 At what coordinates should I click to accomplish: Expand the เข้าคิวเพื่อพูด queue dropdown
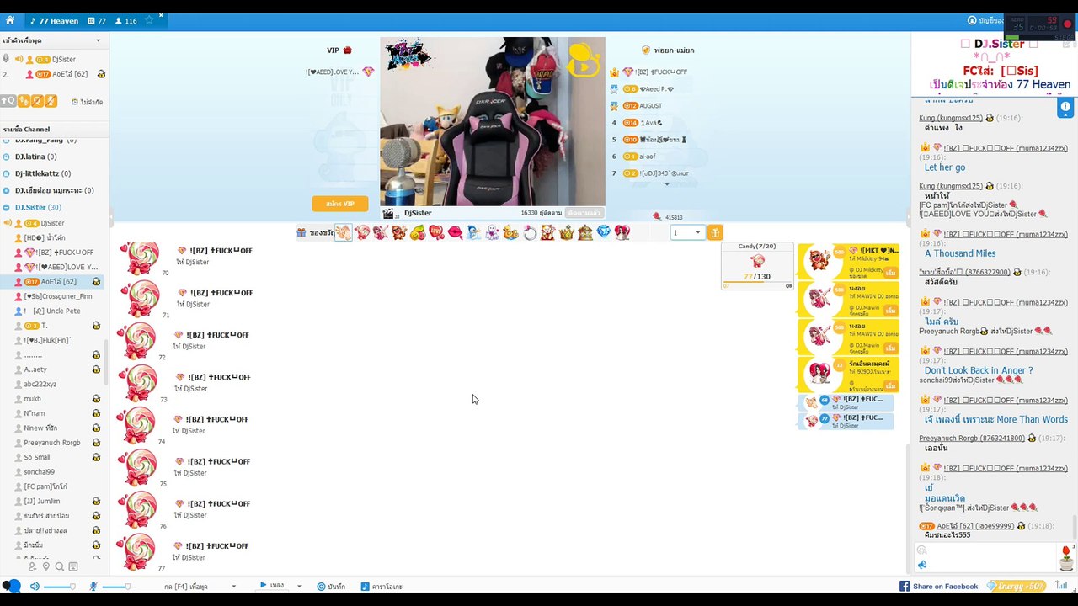click(x=99, y=40)
